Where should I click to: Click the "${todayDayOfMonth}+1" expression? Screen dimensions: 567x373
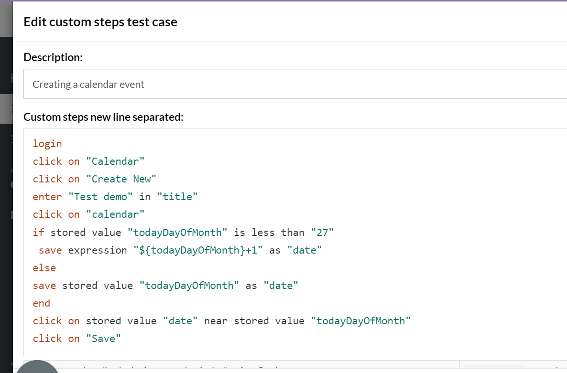(198, 250)
